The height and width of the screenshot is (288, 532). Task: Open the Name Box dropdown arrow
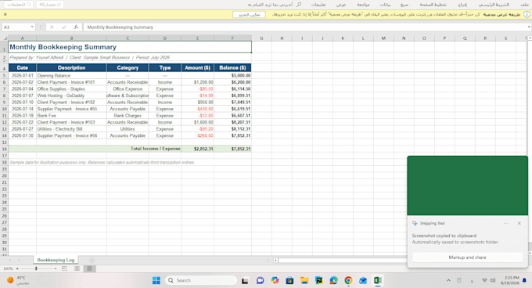click(x=32, y=27)
